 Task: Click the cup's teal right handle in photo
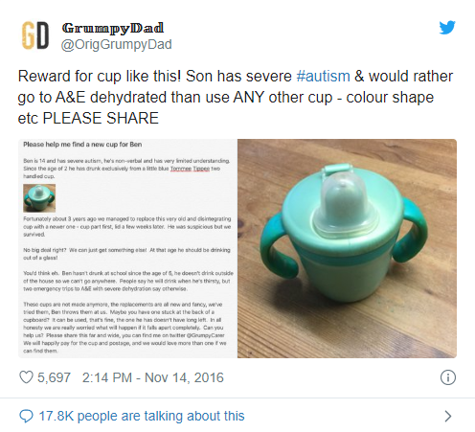[412, 228]
